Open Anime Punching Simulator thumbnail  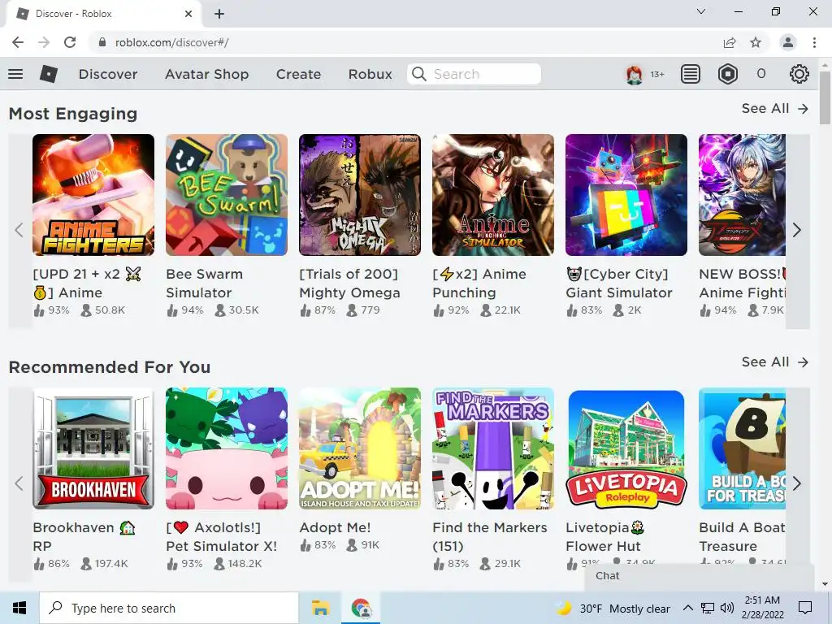493,195
